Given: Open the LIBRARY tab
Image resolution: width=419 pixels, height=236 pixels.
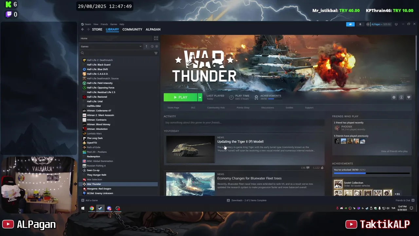Looking at the screenshot, I should (112, 29).
